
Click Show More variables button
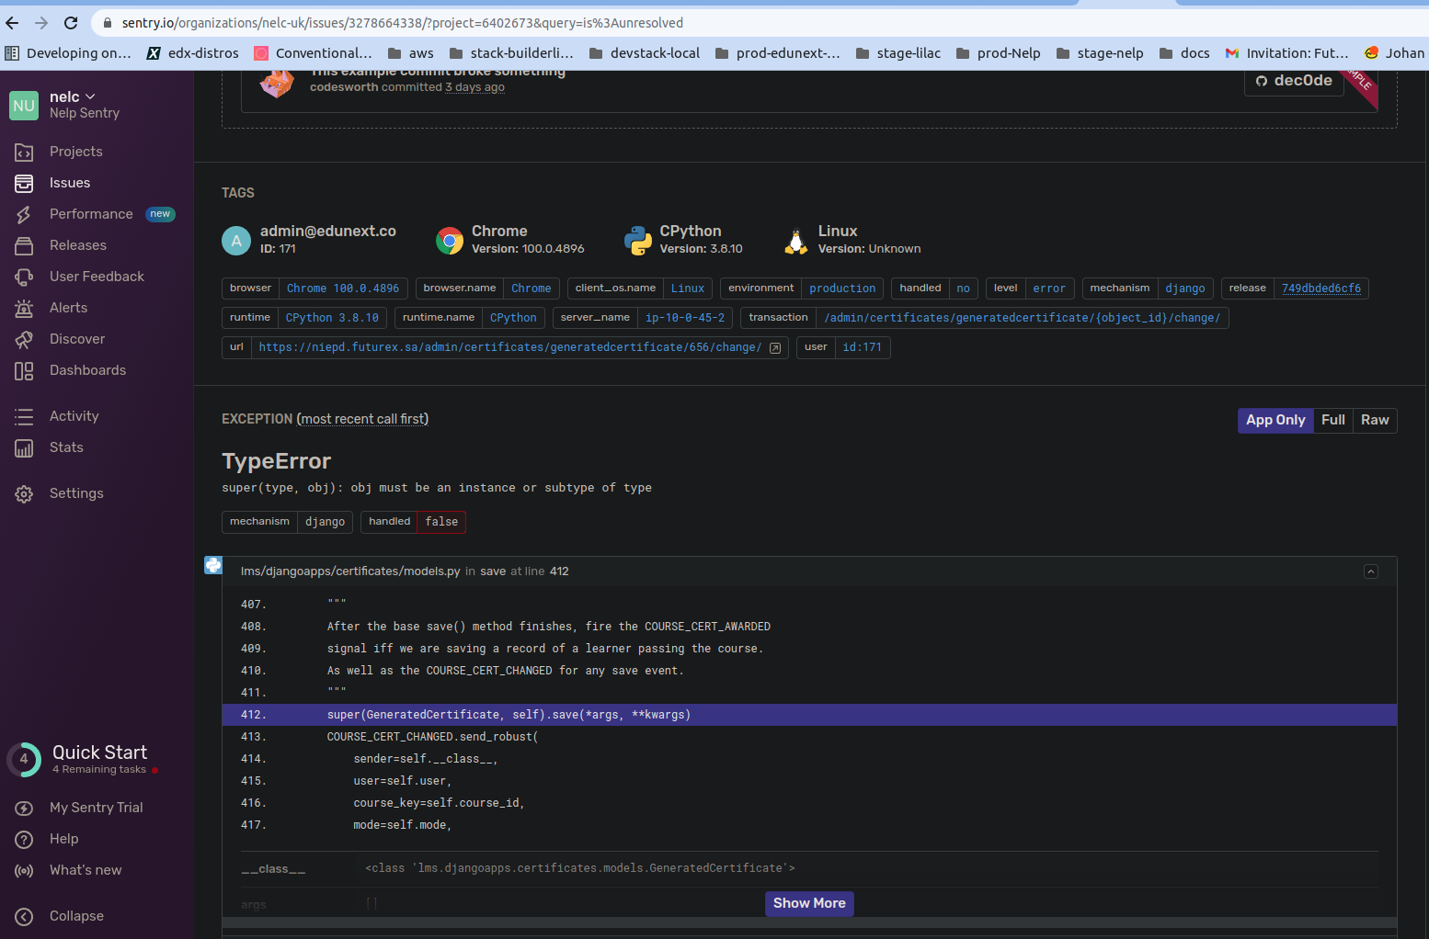[x=809, y=903]
